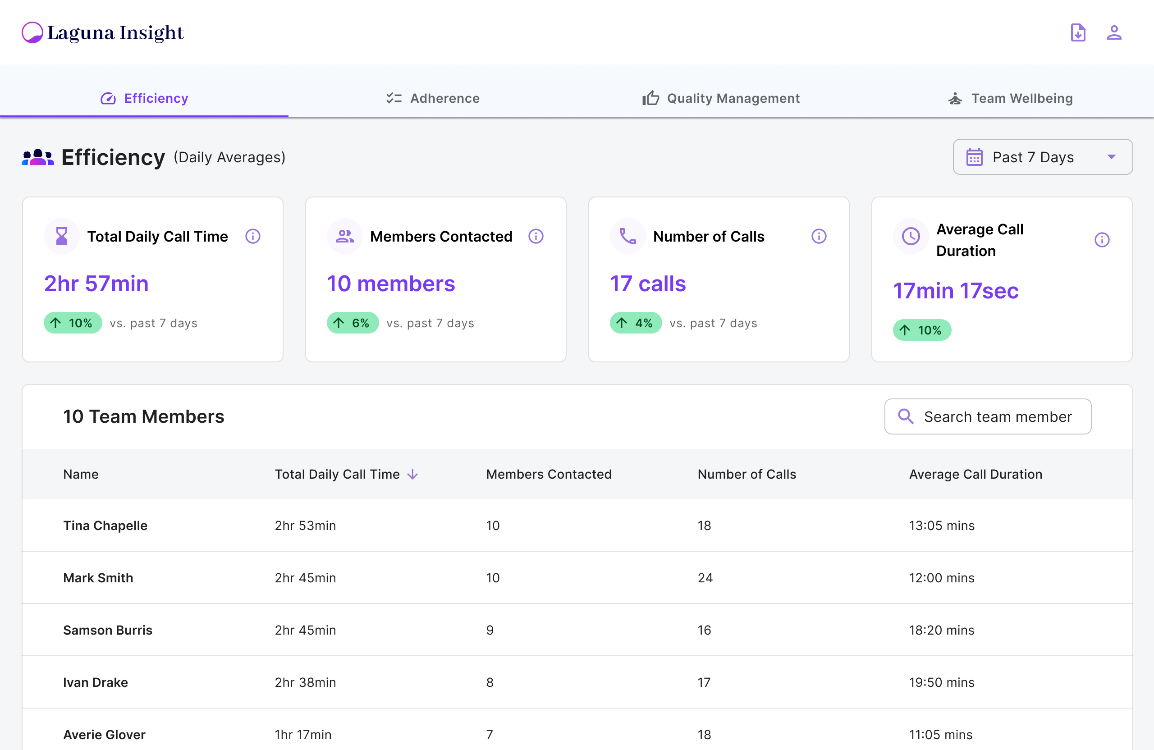1154x750 pixels.
Task: Click info icon for Number of Calls
Action: (819, 237)
